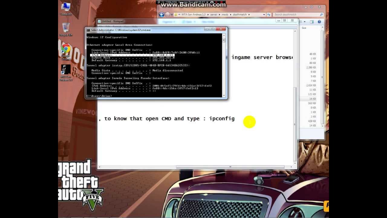The height and width of the screenshot is (218, 387).
Task: Click the Explorer change view icon
Action: tap(300, 22)
